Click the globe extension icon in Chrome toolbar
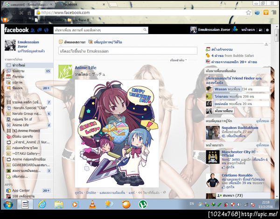 click(257, 13)
